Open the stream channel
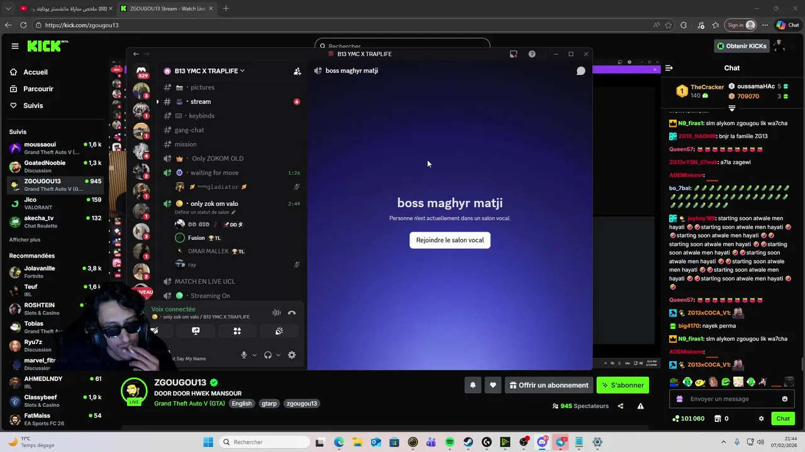Screen dimensions: 805x452 (x=230, y=102)
